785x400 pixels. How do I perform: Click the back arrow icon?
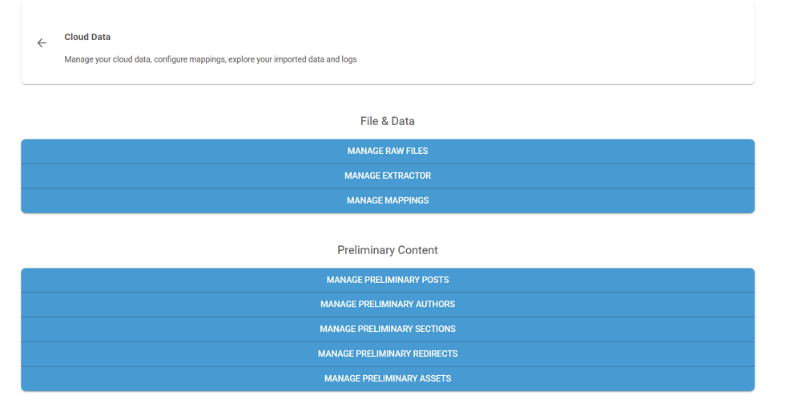(42, 43)
